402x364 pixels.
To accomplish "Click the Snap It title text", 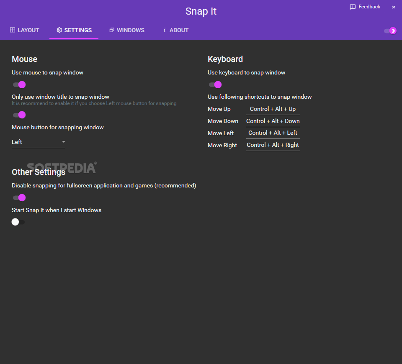I will [201, 11].
